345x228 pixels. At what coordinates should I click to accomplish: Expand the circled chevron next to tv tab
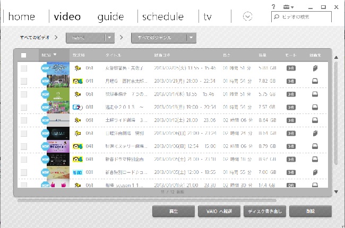coord(247,16)
